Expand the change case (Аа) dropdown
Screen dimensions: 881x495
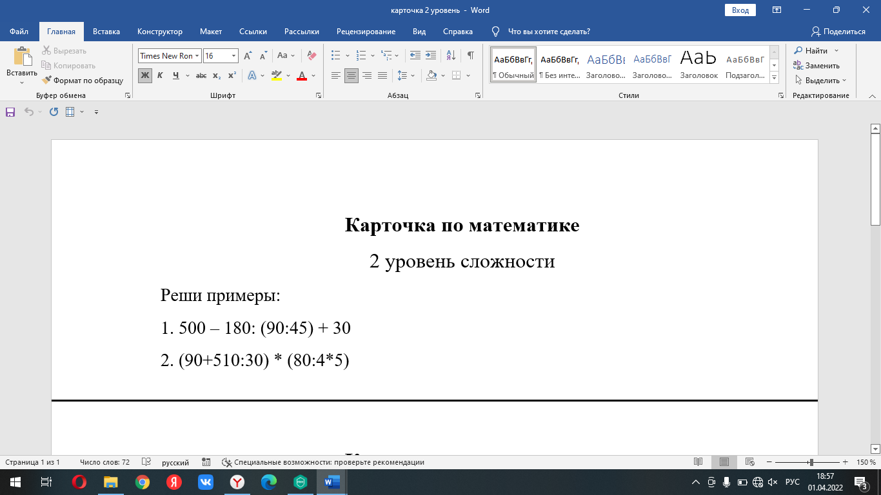(293, 56)
